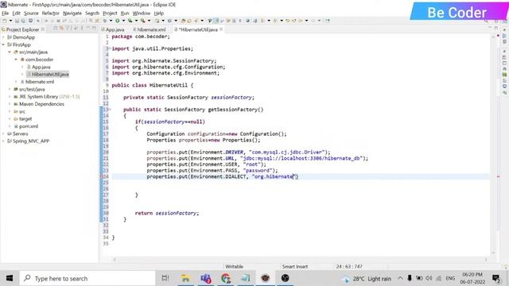The height and width of the screenshot is (286, 509).
Task: Open the Run button dropdown arrow
Action: point(123,21)
